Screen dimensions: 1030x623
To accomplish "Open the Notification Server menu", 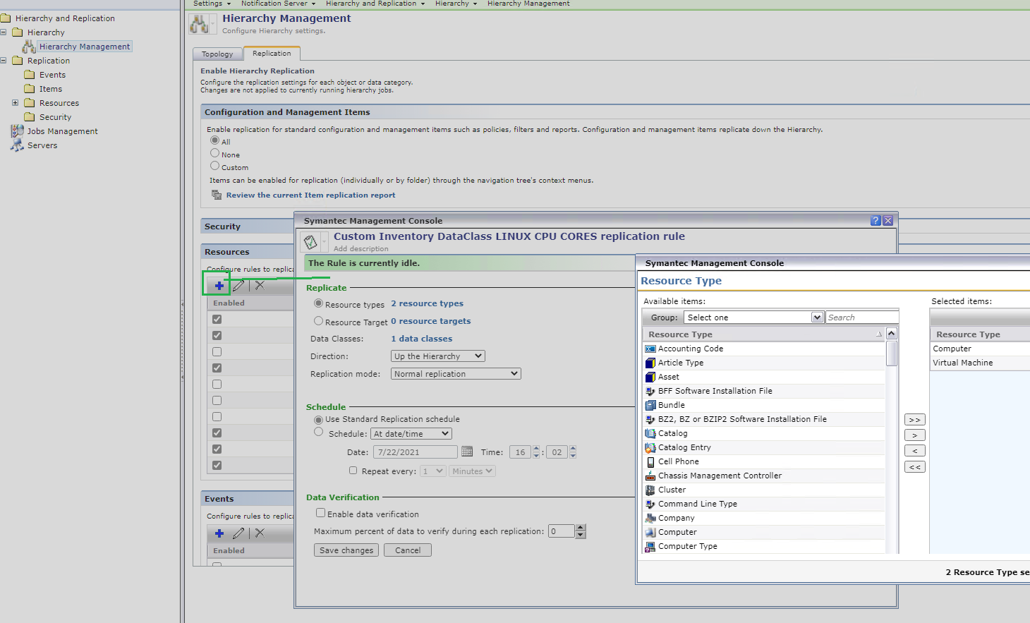I will pos(278,4).
